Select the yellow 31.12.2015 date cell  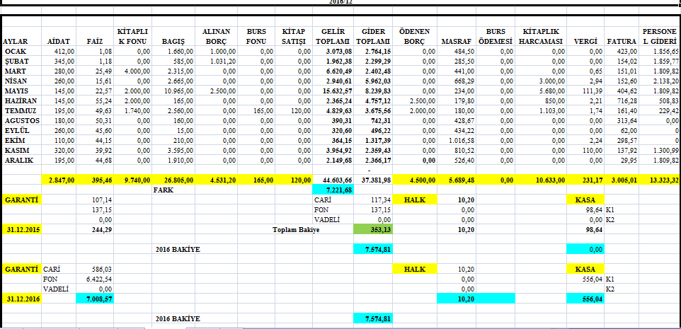(21, 230)
